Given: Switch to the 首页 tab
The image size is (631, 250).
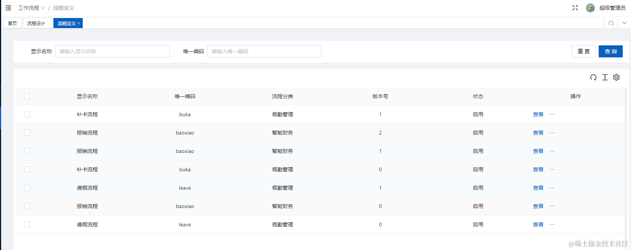Looking at the screenshot, I should coord(12,23).
